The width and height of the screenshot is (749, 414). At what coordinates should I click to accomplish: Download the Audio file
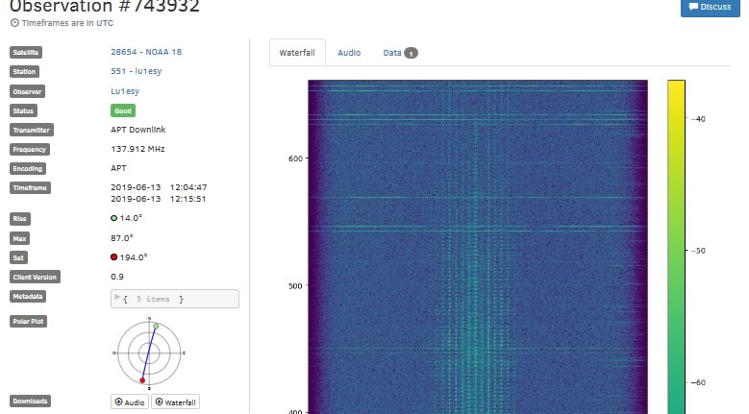tap(130, 402)
